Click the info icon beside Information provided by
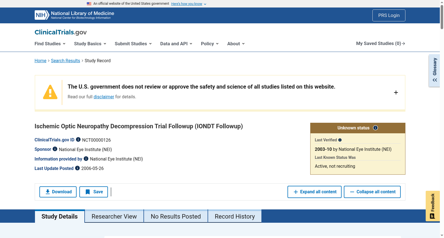444x238 pixels. pos(86,158)
